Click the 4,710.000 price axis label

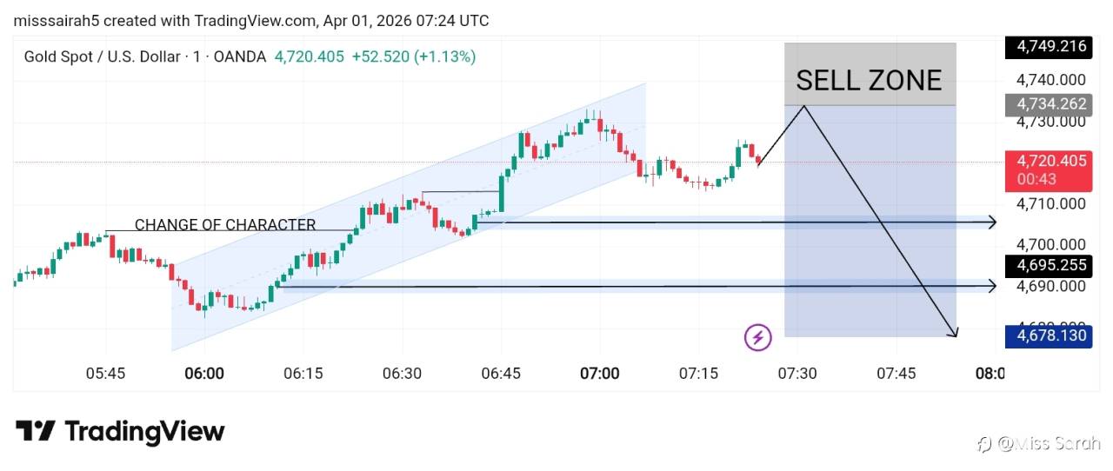coord(1052,204)
